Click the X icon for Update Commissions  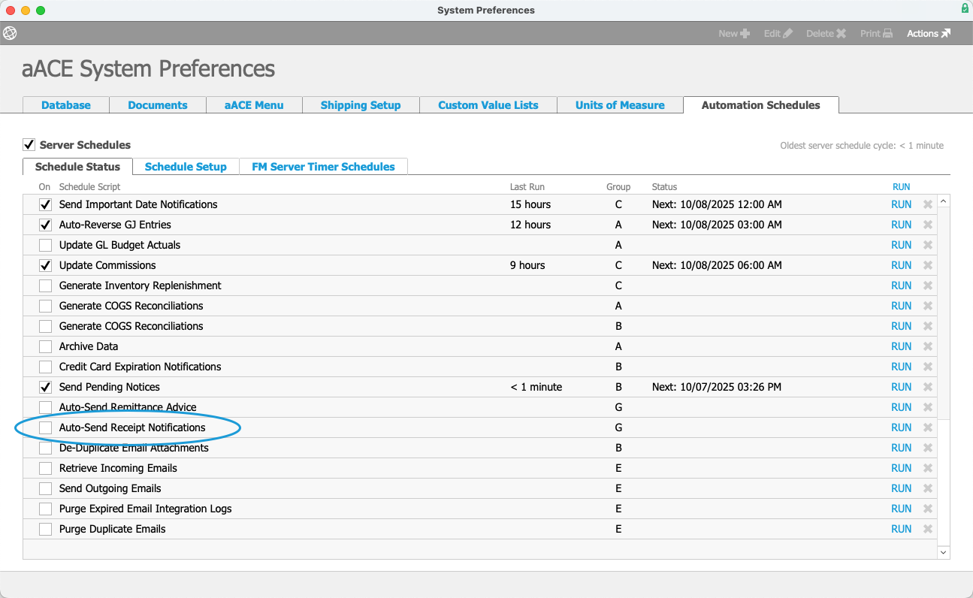click(x=928, y=265)
